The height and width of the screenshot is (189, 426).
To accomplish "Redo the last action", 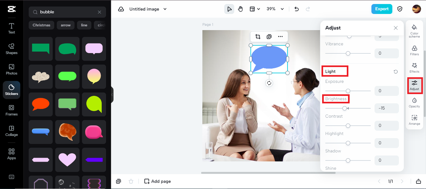I will click(x=308, y=9).
